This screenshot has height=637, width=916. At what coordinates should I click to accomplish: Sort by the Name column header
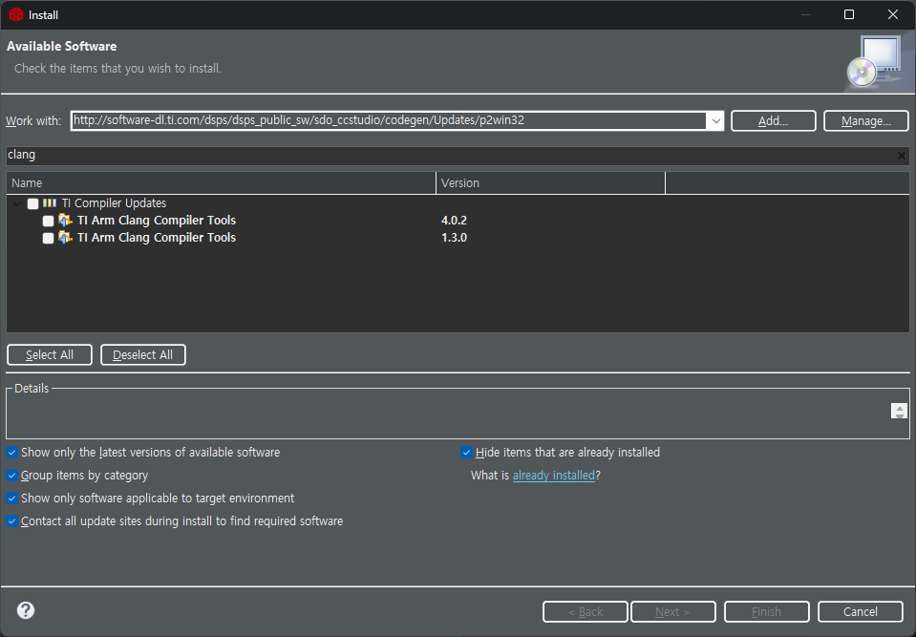221,182
